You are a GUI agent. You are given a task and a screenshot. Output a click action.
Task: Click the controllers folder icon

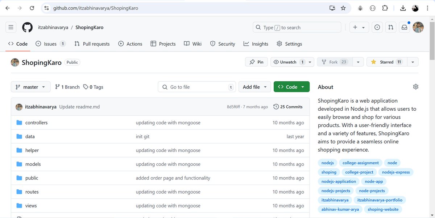[x=19, y=123]
